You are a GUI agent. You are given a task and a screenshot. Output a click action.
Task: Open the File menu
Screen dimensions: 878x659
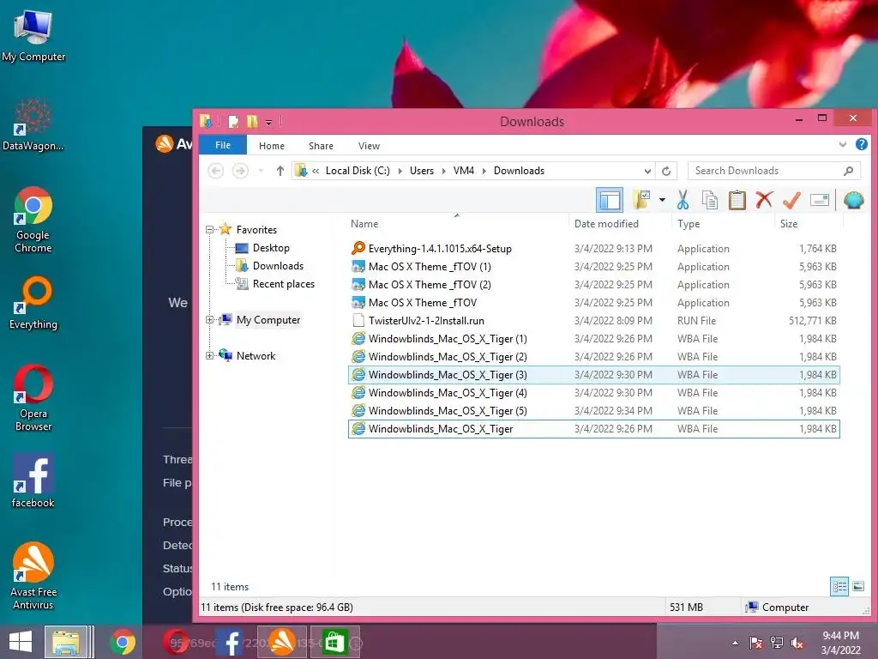tap(223, 145)
